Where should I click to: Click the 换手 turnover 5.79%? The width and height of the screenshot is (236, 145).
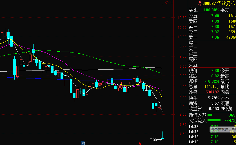[213, 98]
